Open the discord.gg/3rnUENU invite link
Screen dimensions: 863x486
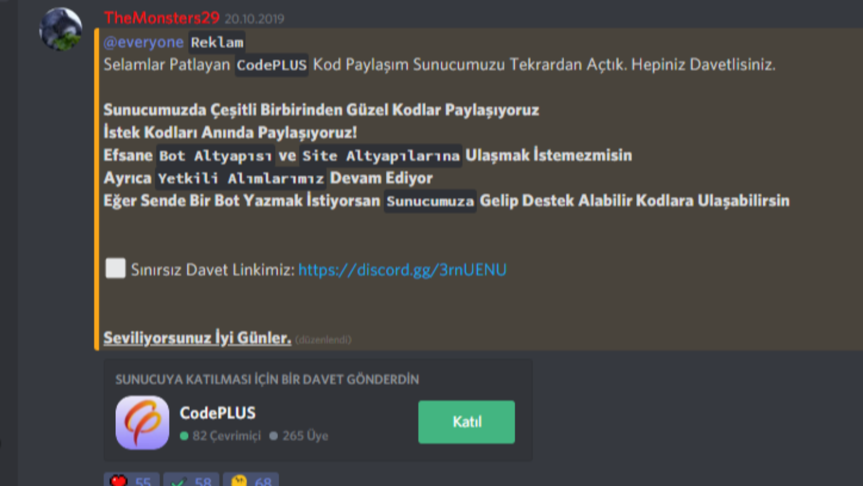click(x=403, y=270)
